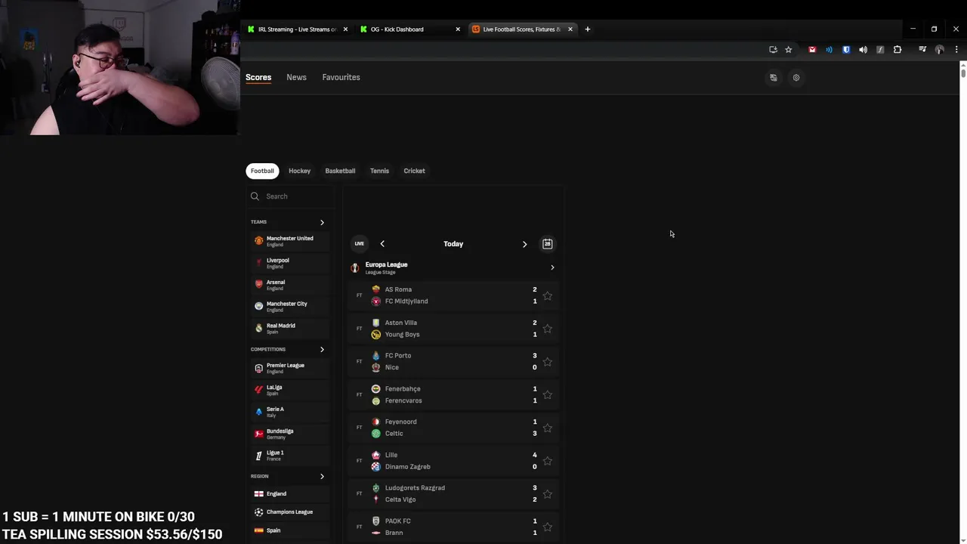The height and width of the screenshot is (544, 967).
Task: Select the Basketball sport tab
Action: [x=340, y=171]
